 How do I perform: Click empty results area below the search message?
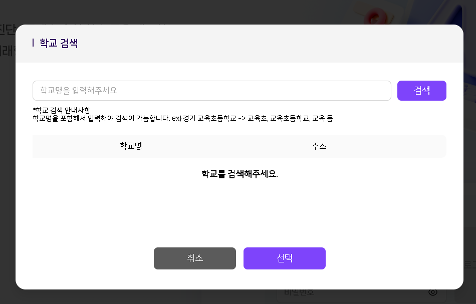pyautogui.click(x=239, y=210)
